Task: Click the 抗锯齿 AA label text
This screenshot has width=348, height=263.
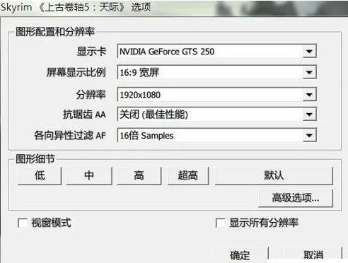Action: 84,115
